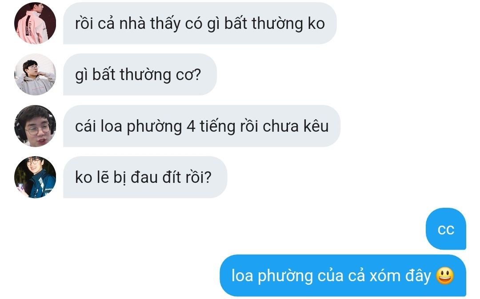Click the word "kêu" in the third message
This screenshot has width=480, height=299.
[316, 126]
